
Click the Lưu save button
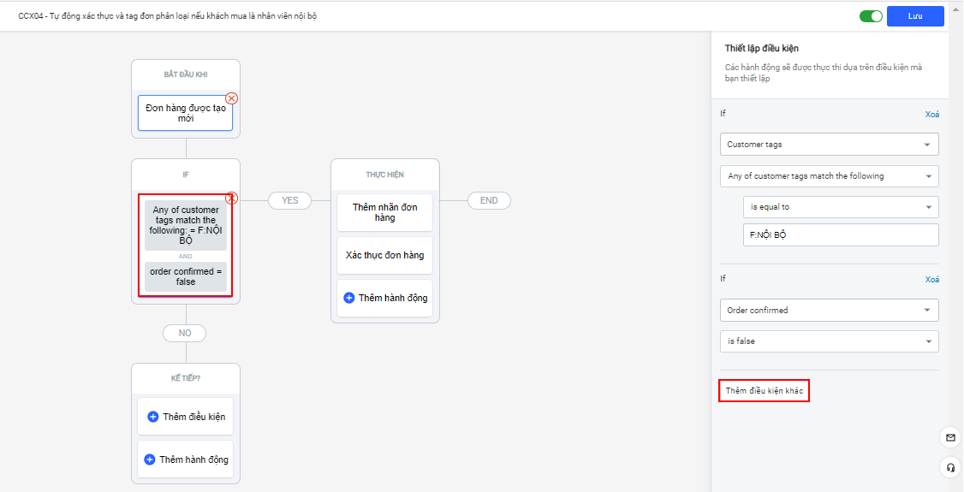915,16
